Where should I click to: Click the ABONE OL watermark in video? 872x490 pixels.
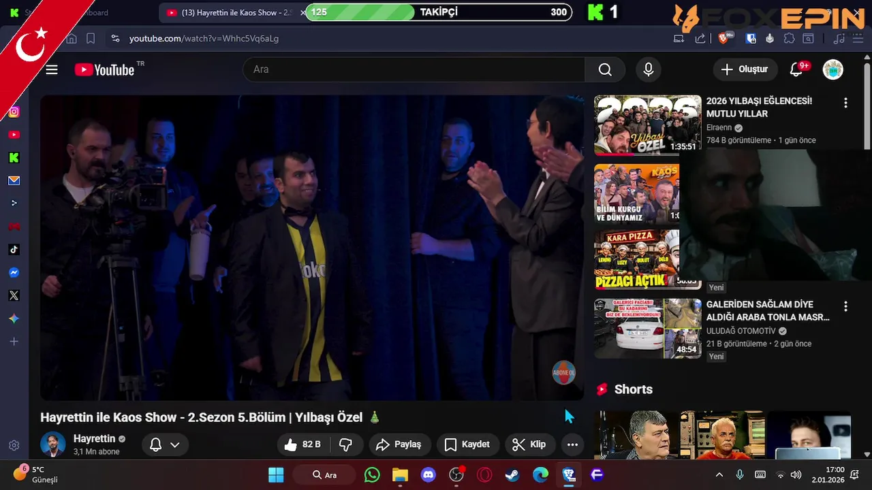[x=563, y=372]
